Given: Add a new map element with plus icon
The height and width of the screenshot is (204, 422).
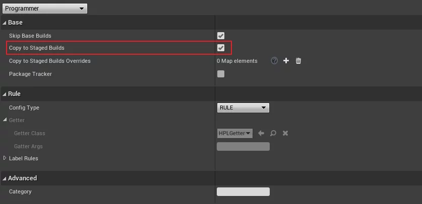Looking at the screenshot, I should 286,61.
